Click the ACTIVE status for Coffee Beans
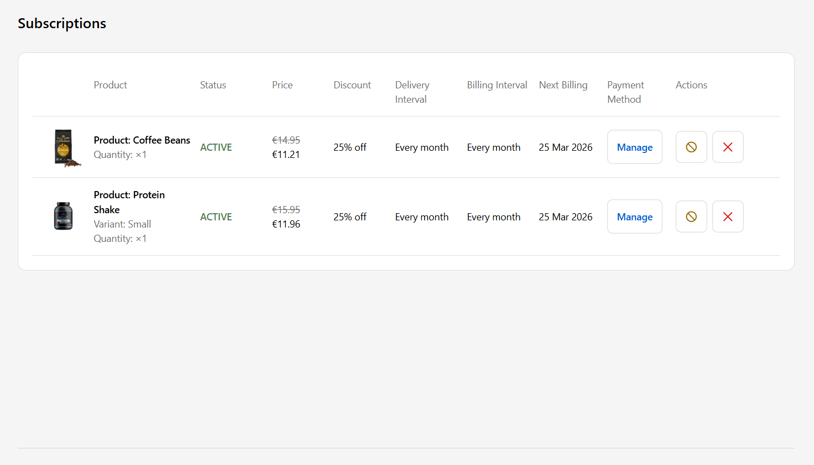Viewport: 814px width, 465px height. [216, 147]
